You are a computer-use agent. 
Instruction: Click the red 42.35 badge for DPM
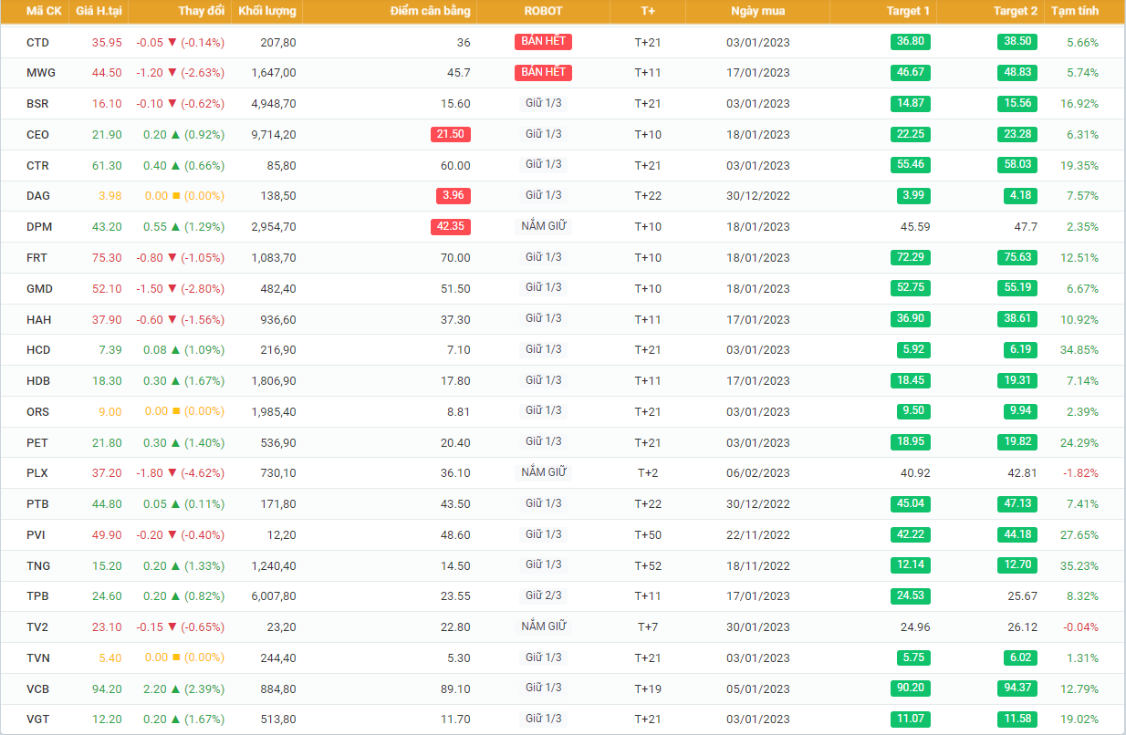tap(451, 226)
